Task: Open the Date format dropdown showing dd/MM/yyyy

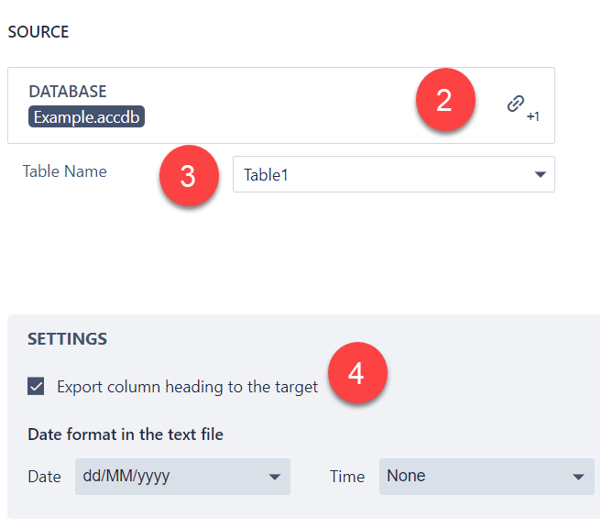Action: (174, 477)
